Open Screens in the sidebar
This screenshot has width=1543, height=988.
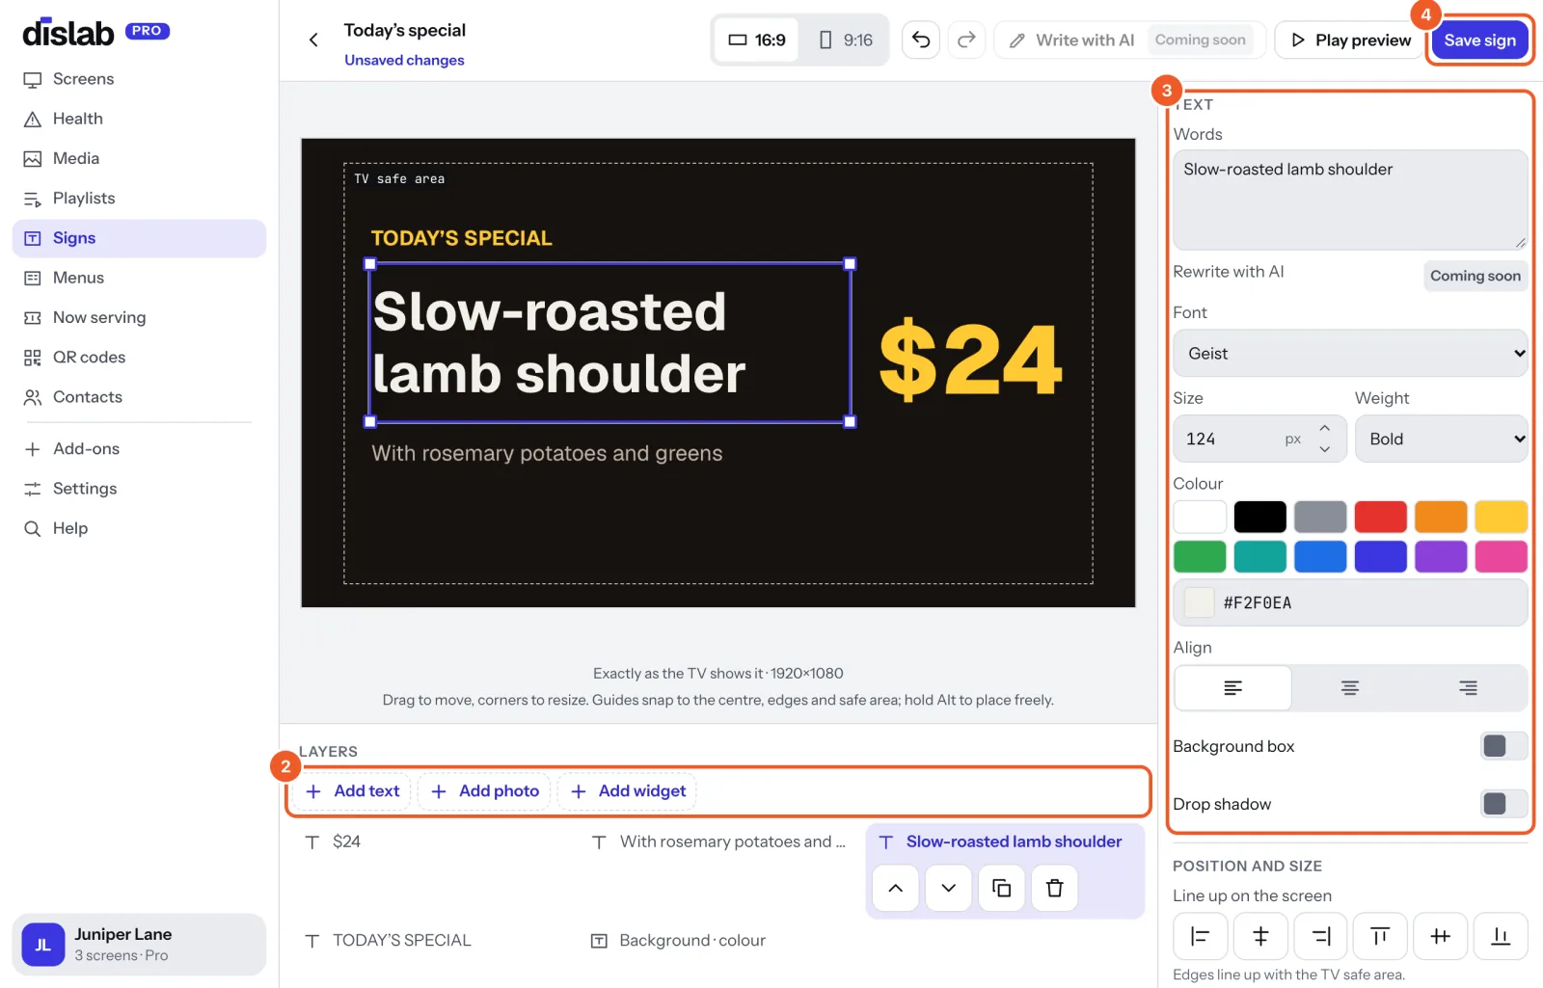(139, 79)
